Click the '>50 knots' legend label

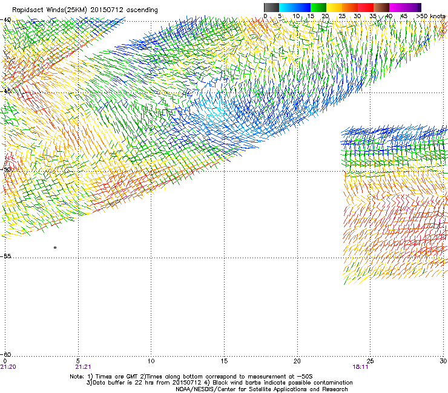(430, 16)
